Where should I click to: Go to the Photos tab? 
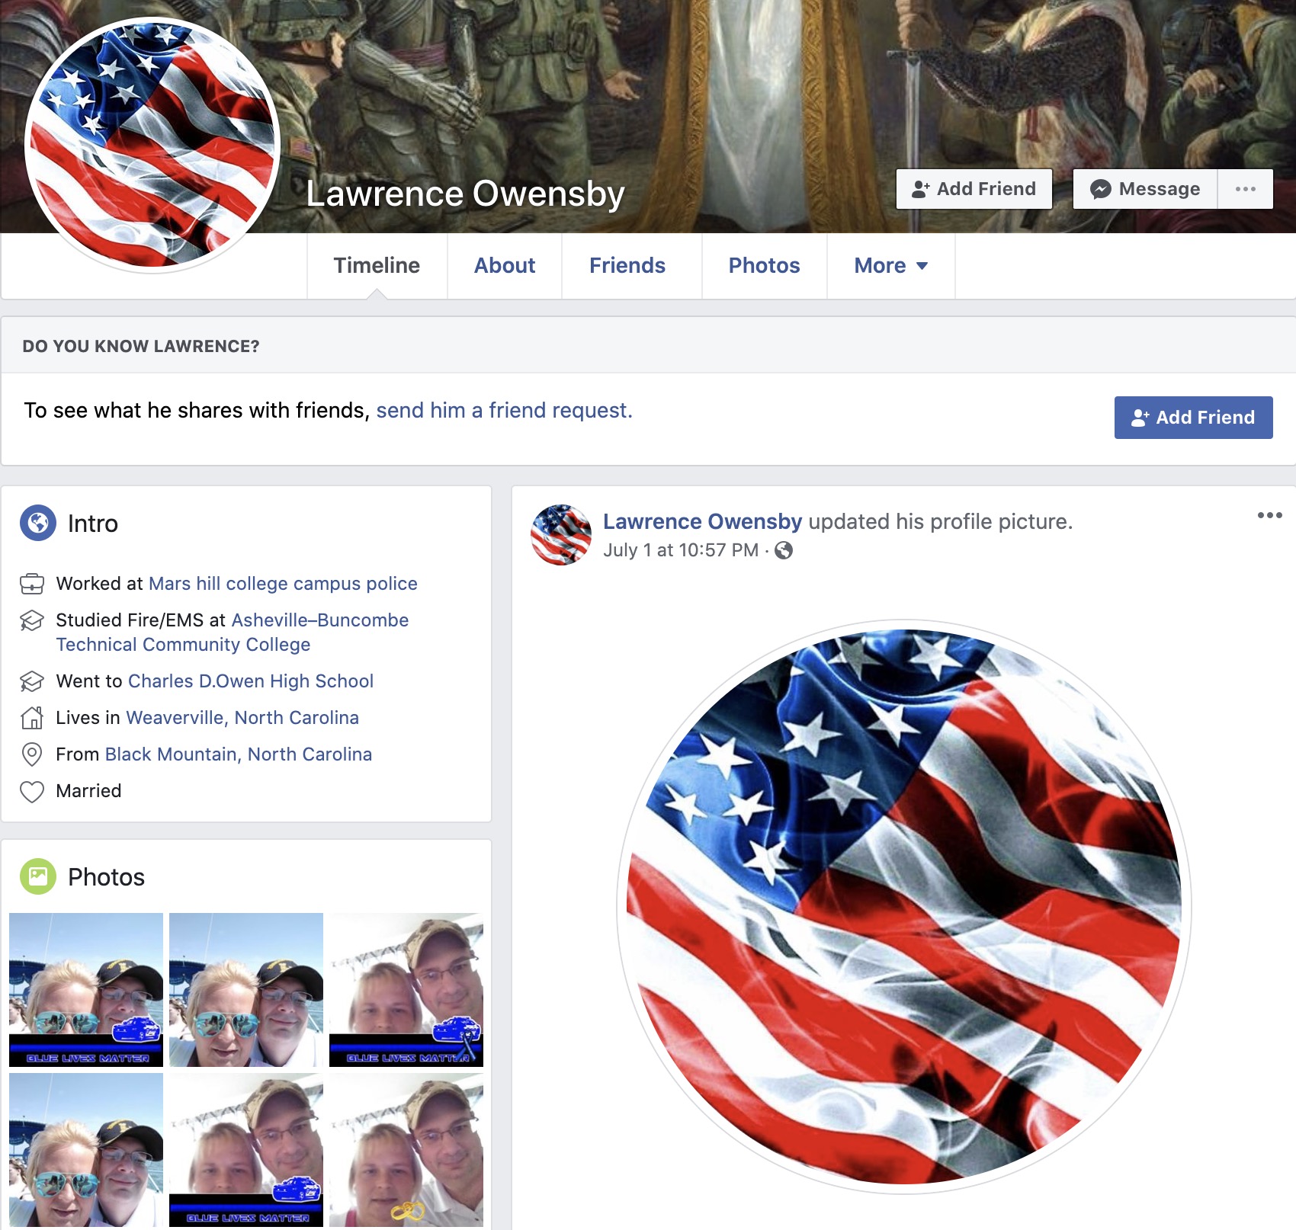pyautogui.click(x=764, y=265)
